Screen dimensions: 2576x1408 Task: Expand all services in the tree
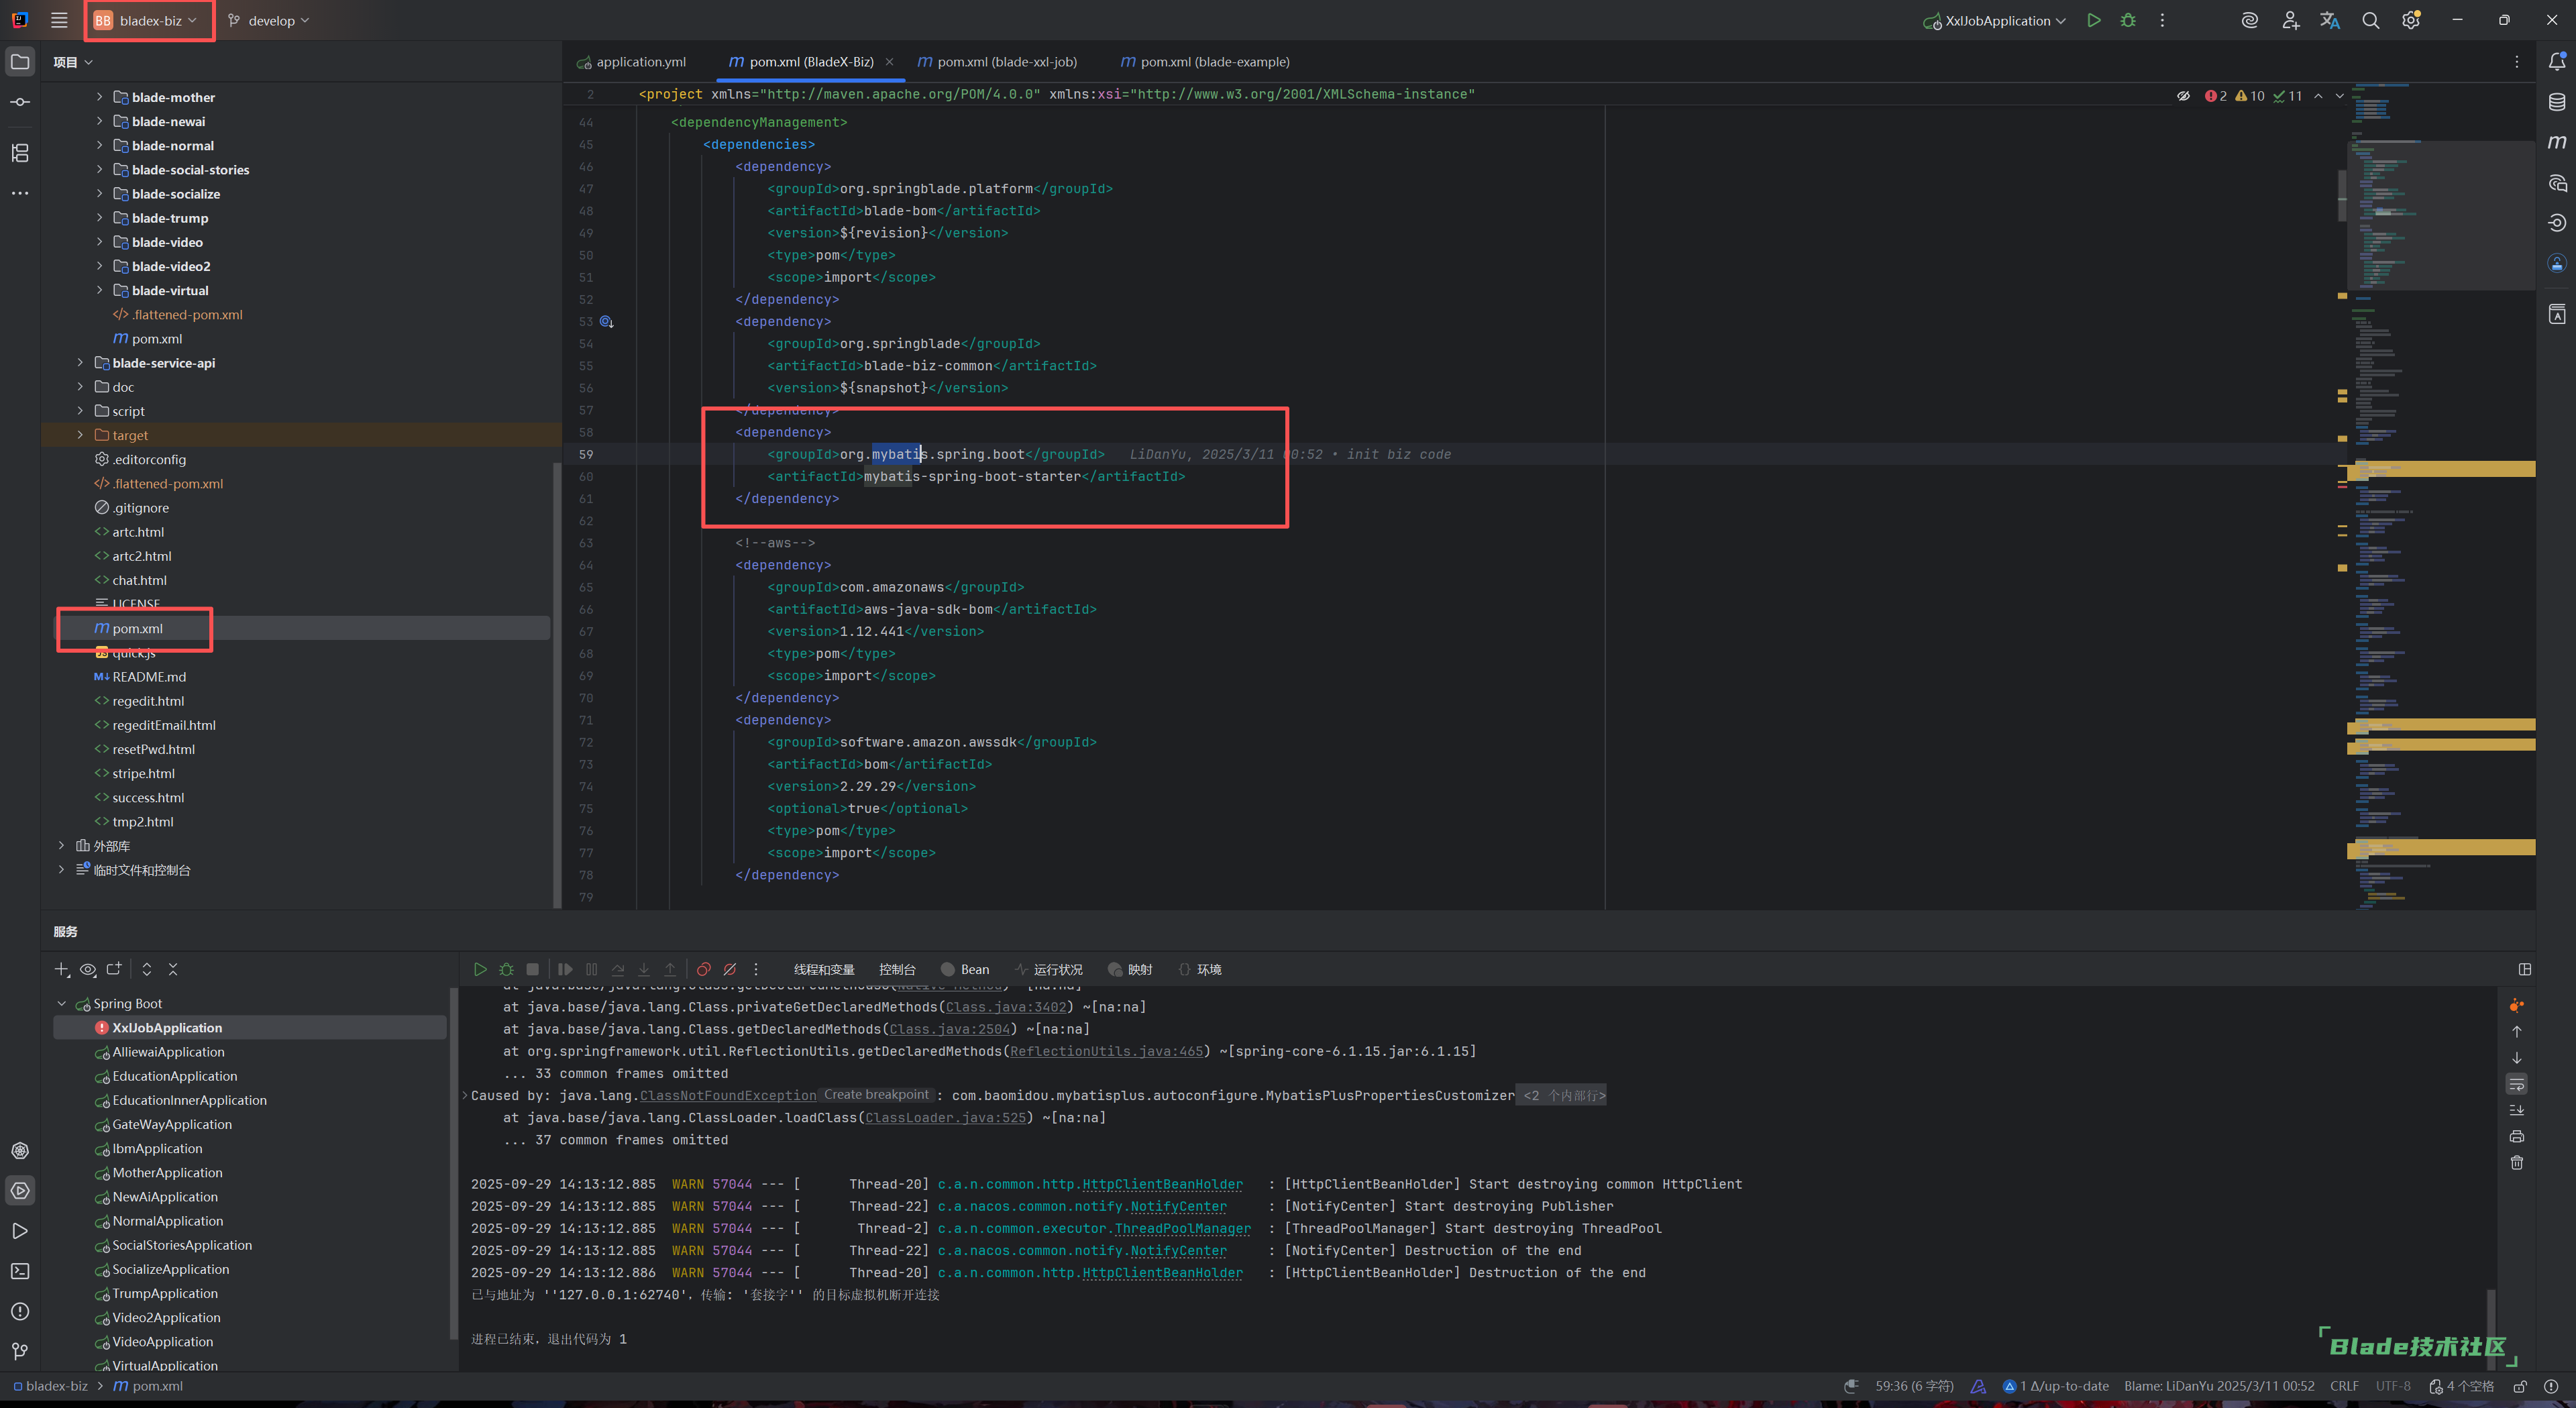[147, 969]
